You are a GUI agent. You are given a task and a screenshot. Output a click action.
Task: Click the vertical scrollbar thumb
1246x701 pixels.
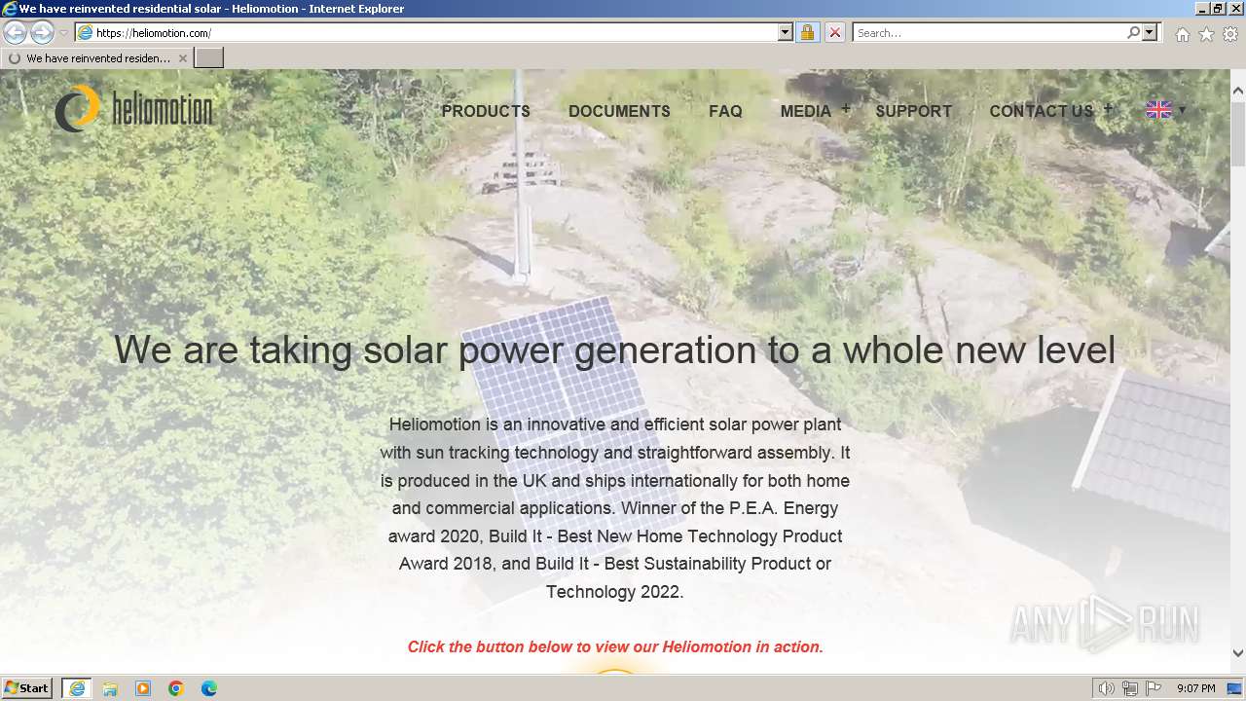coord(1238,133)
